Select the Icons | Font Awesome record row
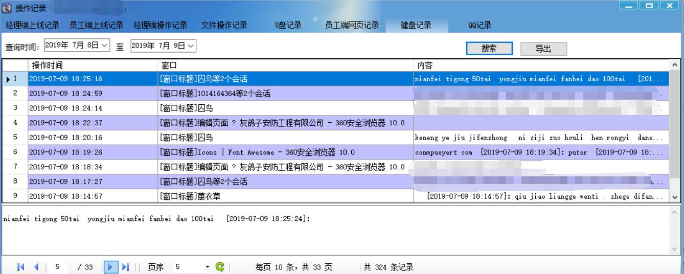684x274 pixels. point(286,152)
